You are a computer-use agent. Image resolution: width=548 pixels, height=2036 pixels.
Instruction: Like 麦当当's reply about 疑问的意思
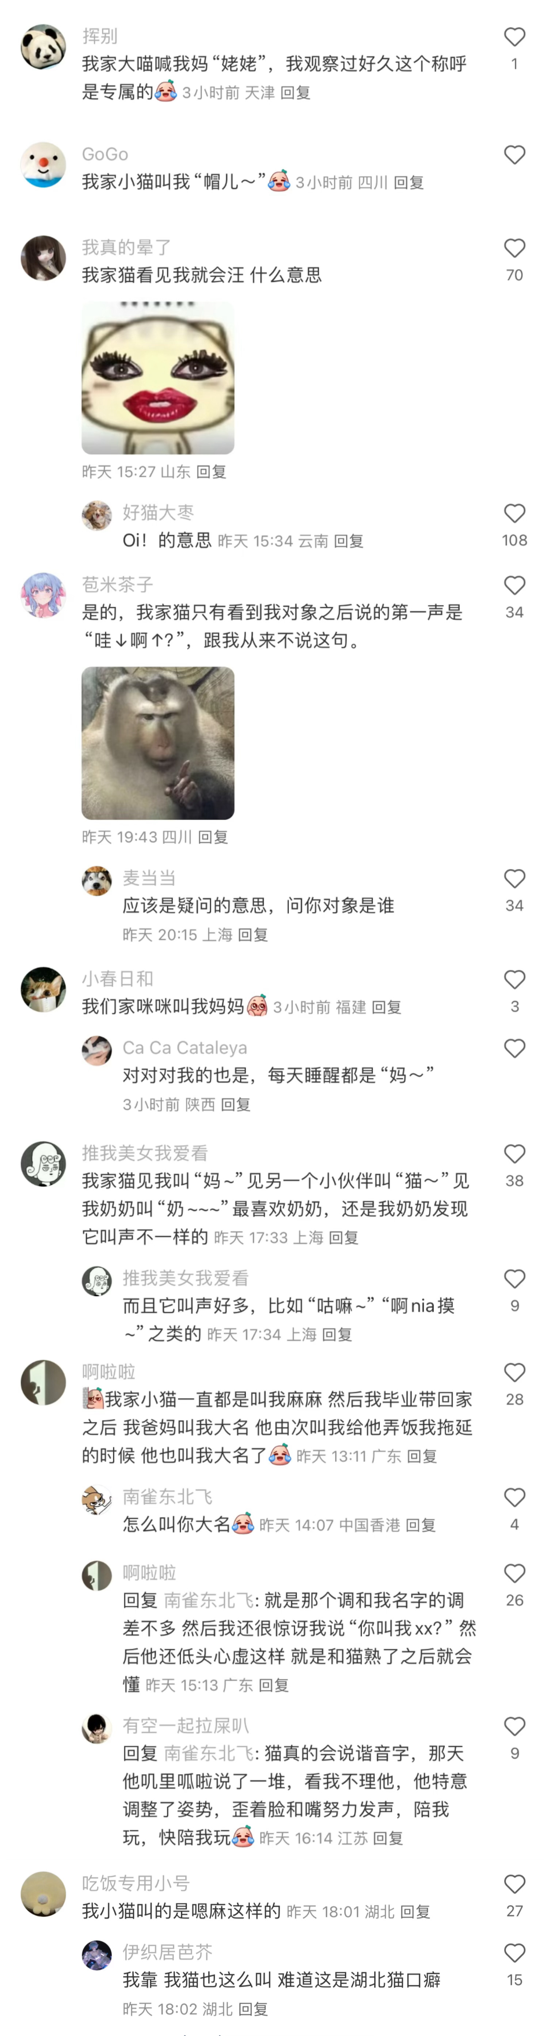pos(514,878)
